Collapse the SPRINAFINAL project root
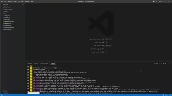The width and height of the screenshot is (172, 96). (2, 7)
